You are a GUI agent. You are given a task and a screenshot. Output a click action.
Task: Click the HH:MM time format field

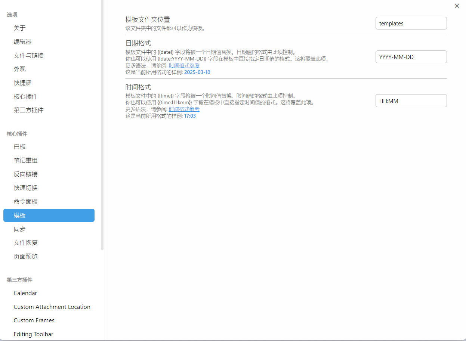point(411,100)
